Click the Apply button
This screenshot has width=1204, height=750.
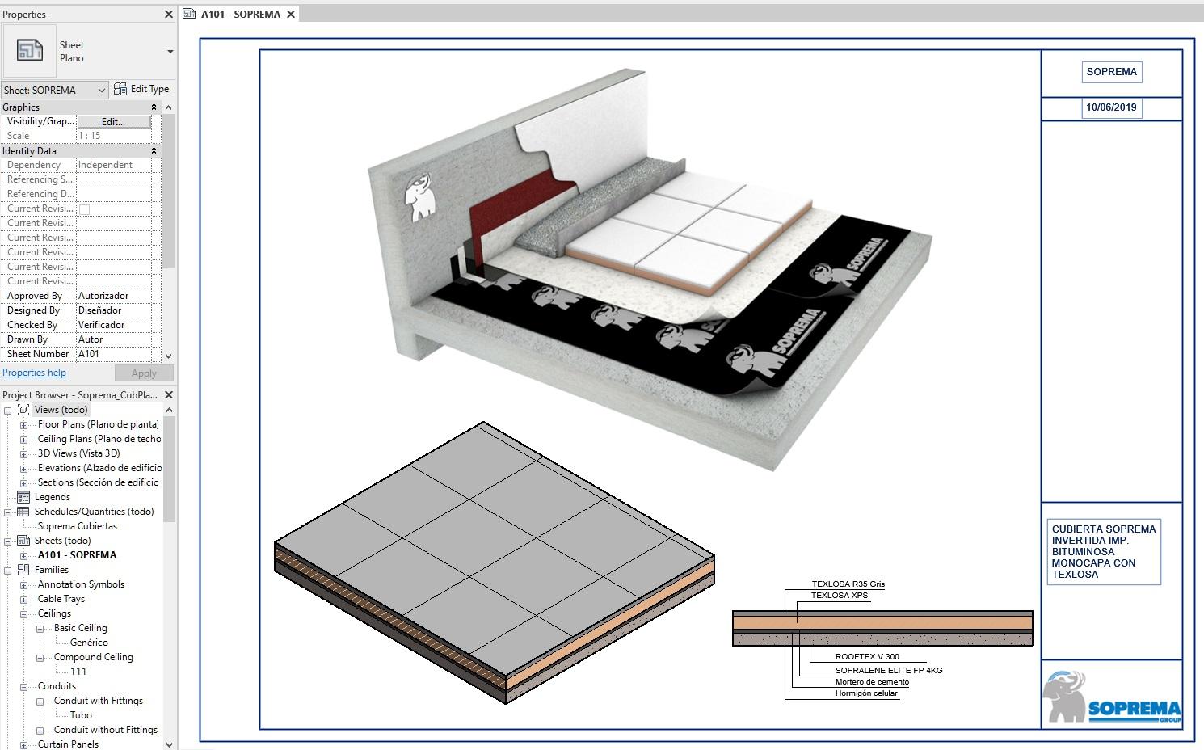144,373
